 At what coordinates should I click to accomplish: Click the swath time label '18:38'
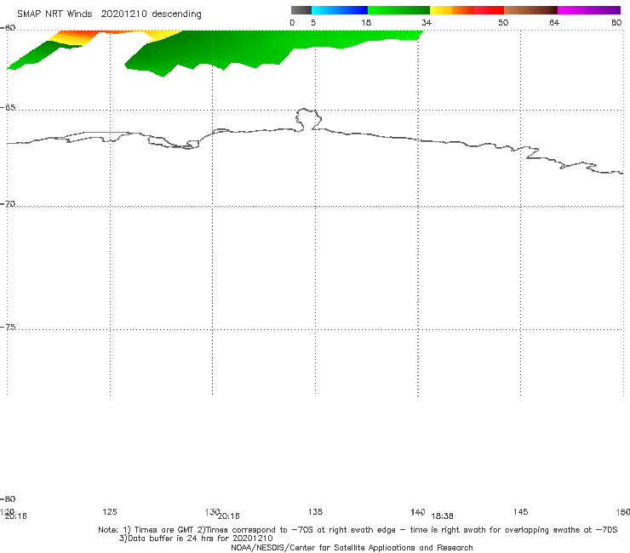pyautogui.click(x=442, y=516)
